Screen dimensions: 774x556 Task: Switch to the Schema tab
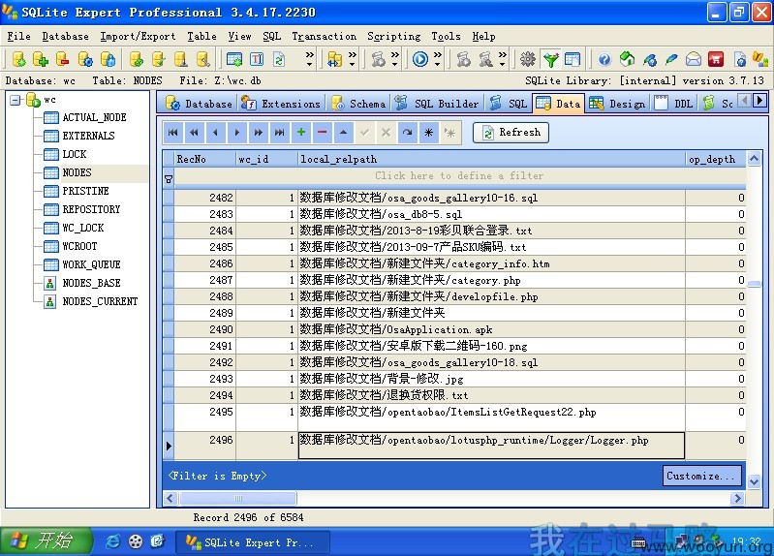pos(358,104)
